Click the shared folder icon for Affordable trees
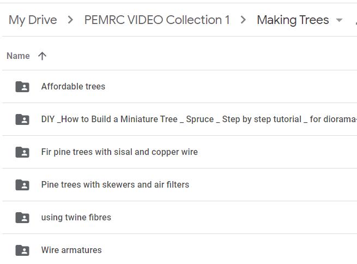The height and width of the screenshot is (264, 357). point(22,87)
